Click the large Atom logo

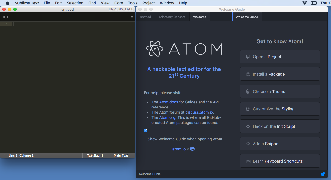(x=184, y=49)
